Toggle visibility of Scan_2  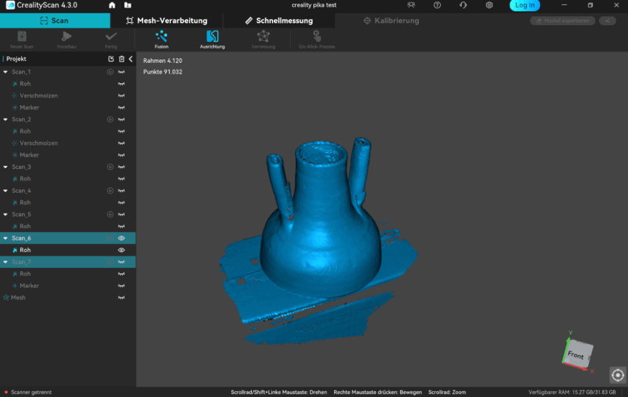tap(121, 120)
